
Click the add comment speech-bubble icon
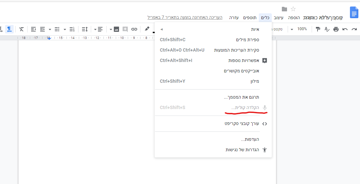click(x=125, y=29)
